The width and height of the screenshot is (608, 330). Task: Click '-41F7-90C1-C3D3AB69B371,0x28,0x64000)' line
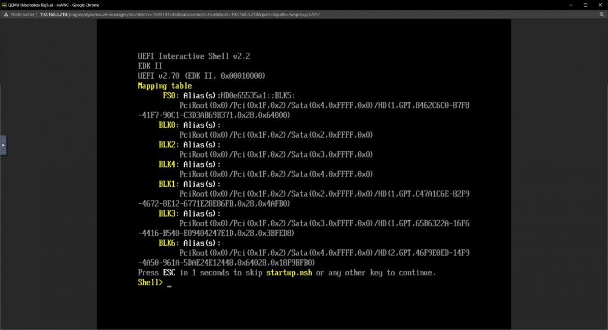pos(214,115)
